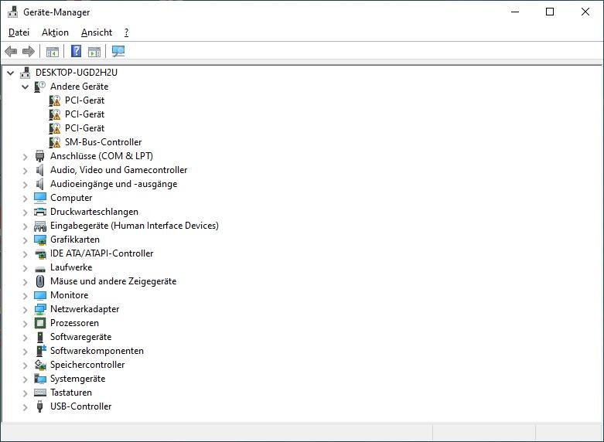Click the Druckwarteschlangen printer icon
This screenshot has width=604, height=442.
coord(40,212)
